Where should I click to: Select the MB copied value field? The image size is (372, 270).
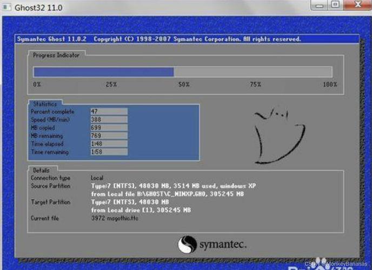tap(109, 127)
